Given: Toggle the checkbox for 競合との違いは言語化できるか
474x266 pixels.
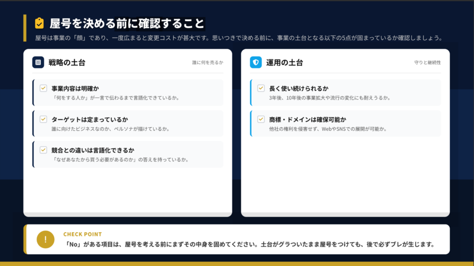Looking at the screenshot, I should (x=44, y=150).
